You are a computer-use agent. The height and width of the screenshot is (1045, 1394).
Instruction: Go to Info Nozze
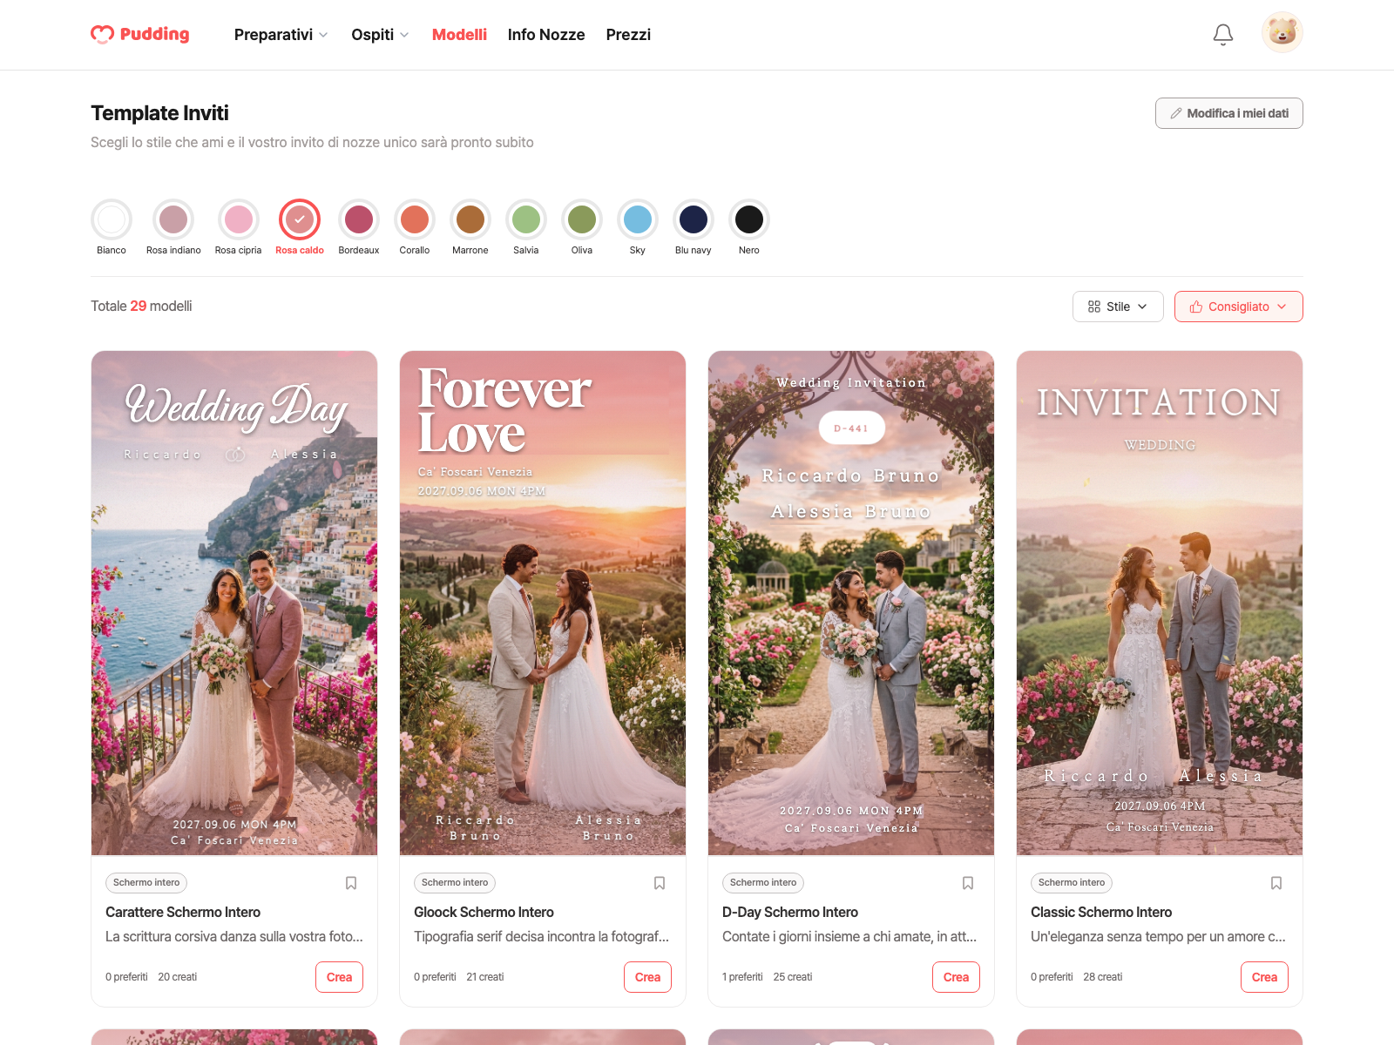pyautogui.click(x=546, y=35)
